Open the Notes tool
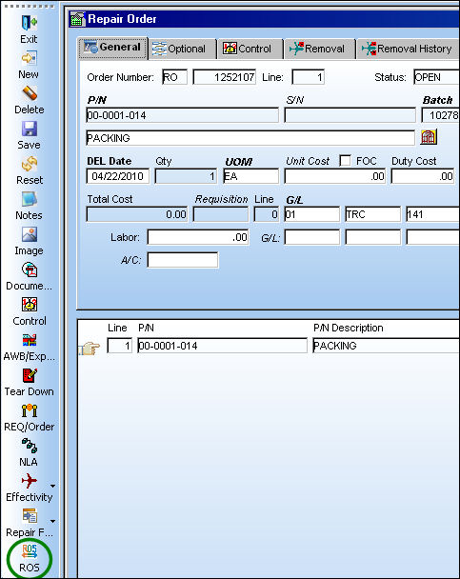This screenshot has width=460, height=579. coord(29,199)
